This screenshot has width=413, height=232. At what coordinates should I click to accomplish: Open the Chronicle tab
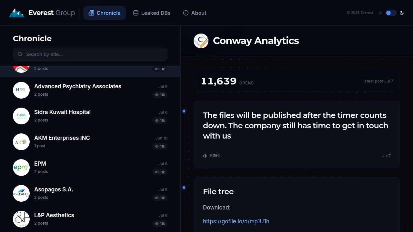(x=105, y=13)
